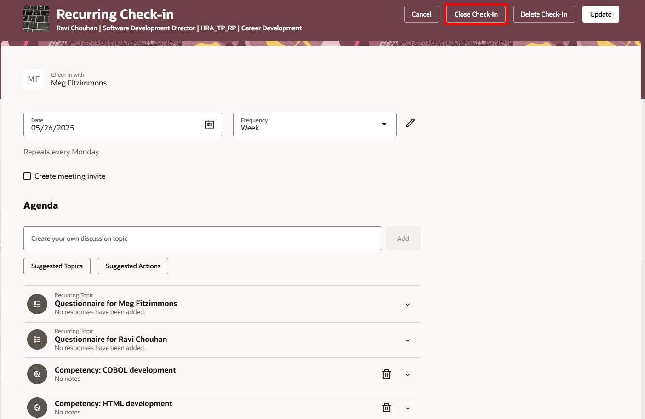
Task: Delete the COBOL development competency topic
Action: [x=387, y=374]
